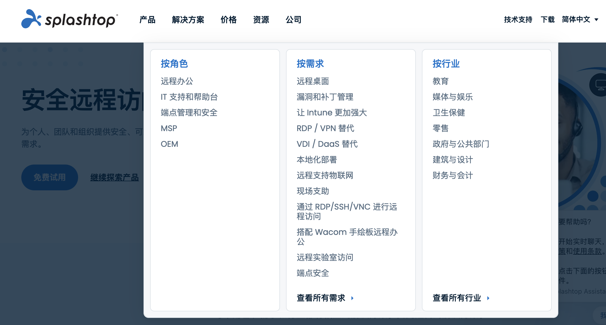Click arrow next to 查看所有需求

(x=352, y=298)
